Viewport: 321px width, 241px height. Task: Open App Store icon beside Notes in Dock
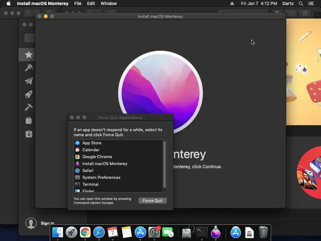coord(140,233)
